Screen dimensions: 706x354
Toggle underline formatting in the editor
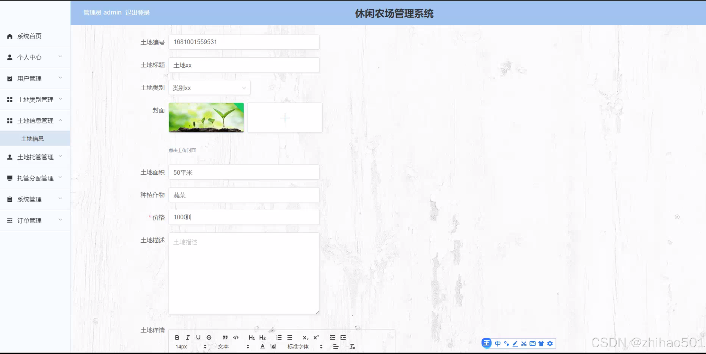click(198, 337)
